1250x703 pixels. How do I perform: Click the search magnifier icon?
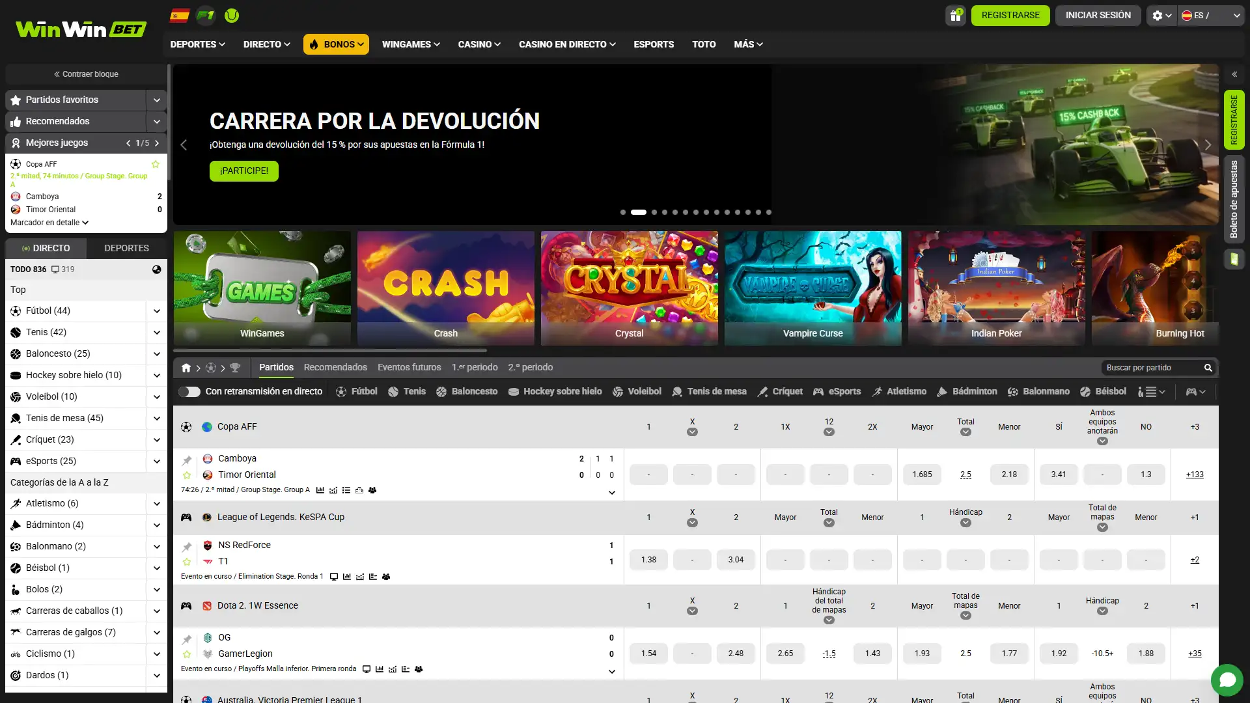coord(1208,368)
